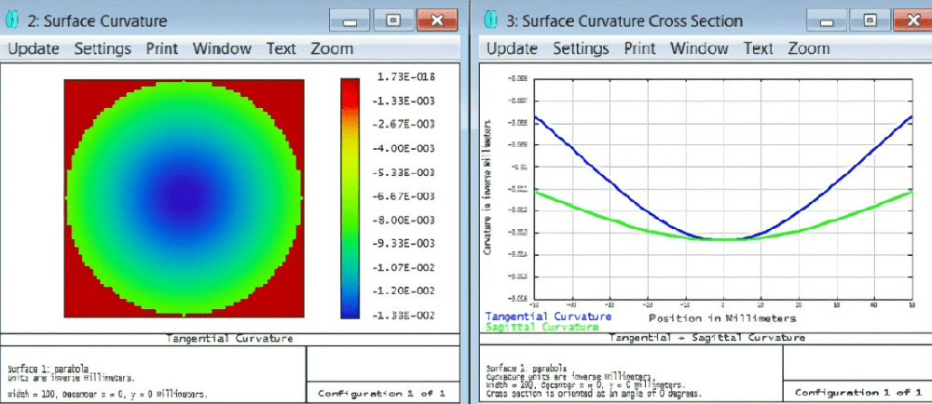Click the blue center of the curvature map
The image size is (932, 404).
point(185,199)
